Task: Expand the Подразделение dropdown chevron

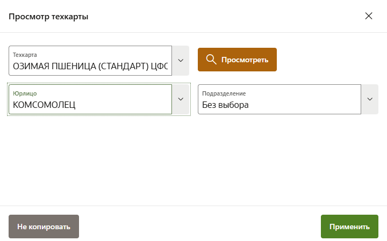Action: tap(370, 99)
